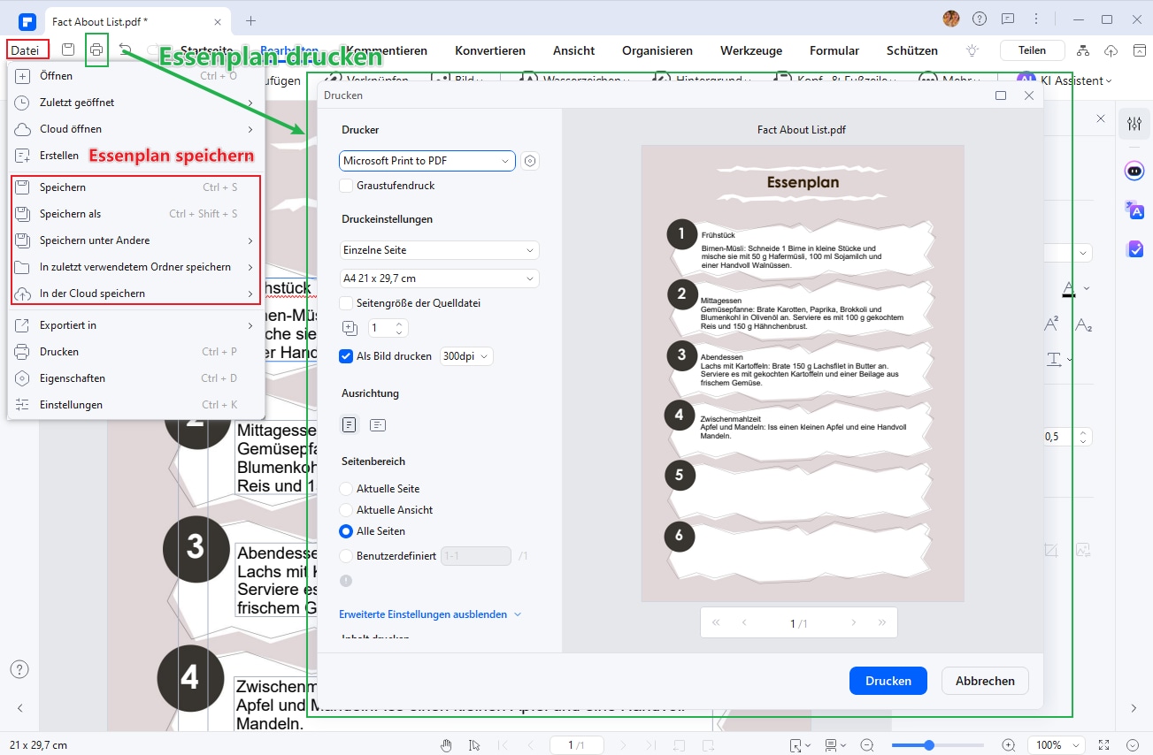Click the Abbrechen button
This screenshot has width=1153, height=755.
[x=985, y=681]
